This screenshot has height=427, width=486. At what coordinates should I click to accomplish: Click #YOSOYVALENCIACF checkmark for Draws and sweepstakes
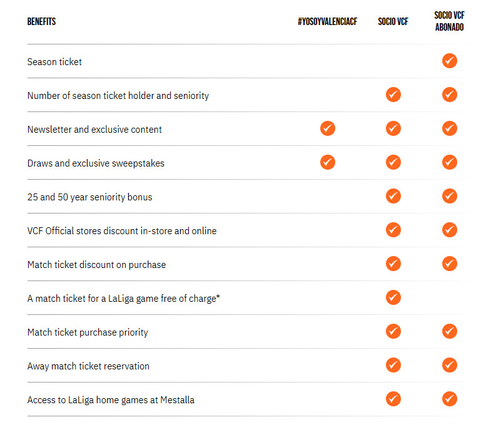click(328, 162)
